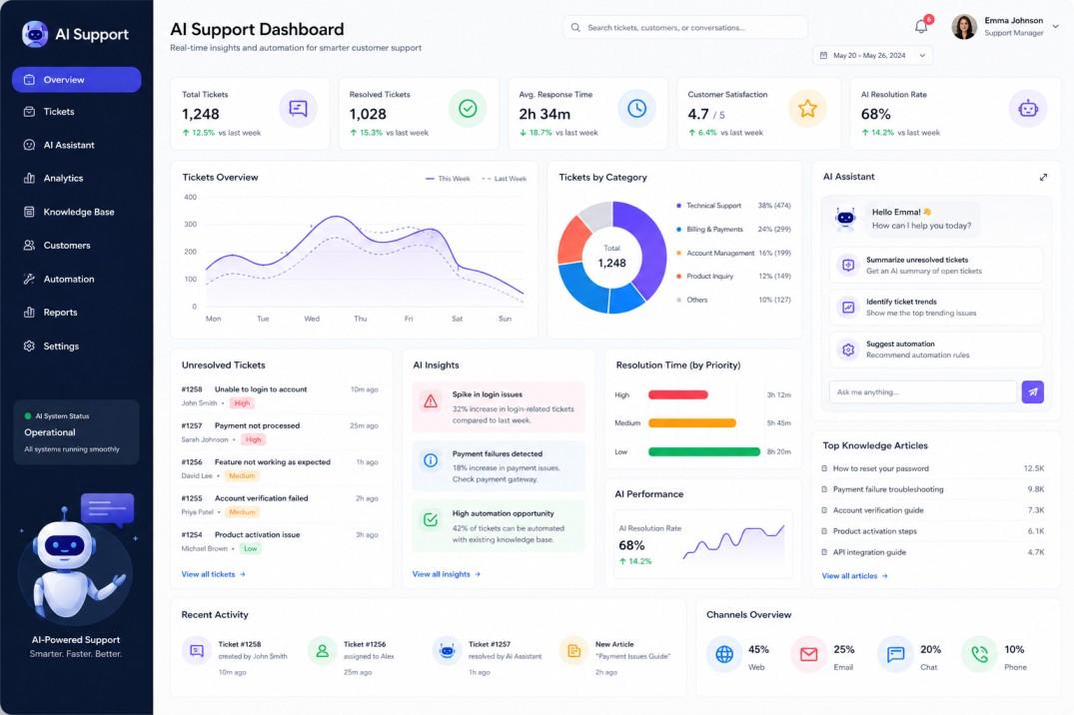
Task: Click the New Article document icon
Action: click(574, 651)
